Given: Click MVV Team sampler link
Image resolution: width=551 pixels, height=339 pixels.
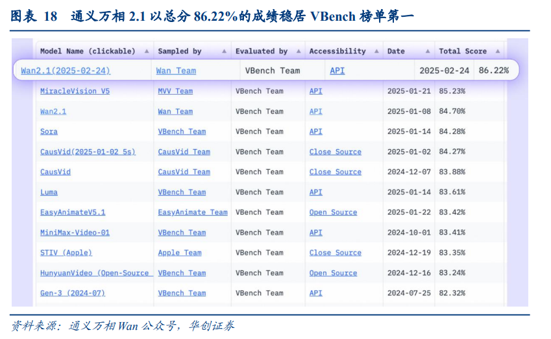Looking at the screenshot, I should [175, 91].
